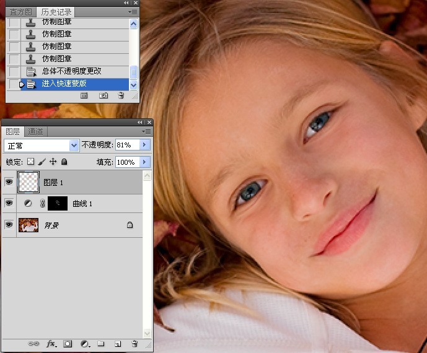Add a layer mask
The height and width of the screenshot is (353, 427).
(68, 344)
